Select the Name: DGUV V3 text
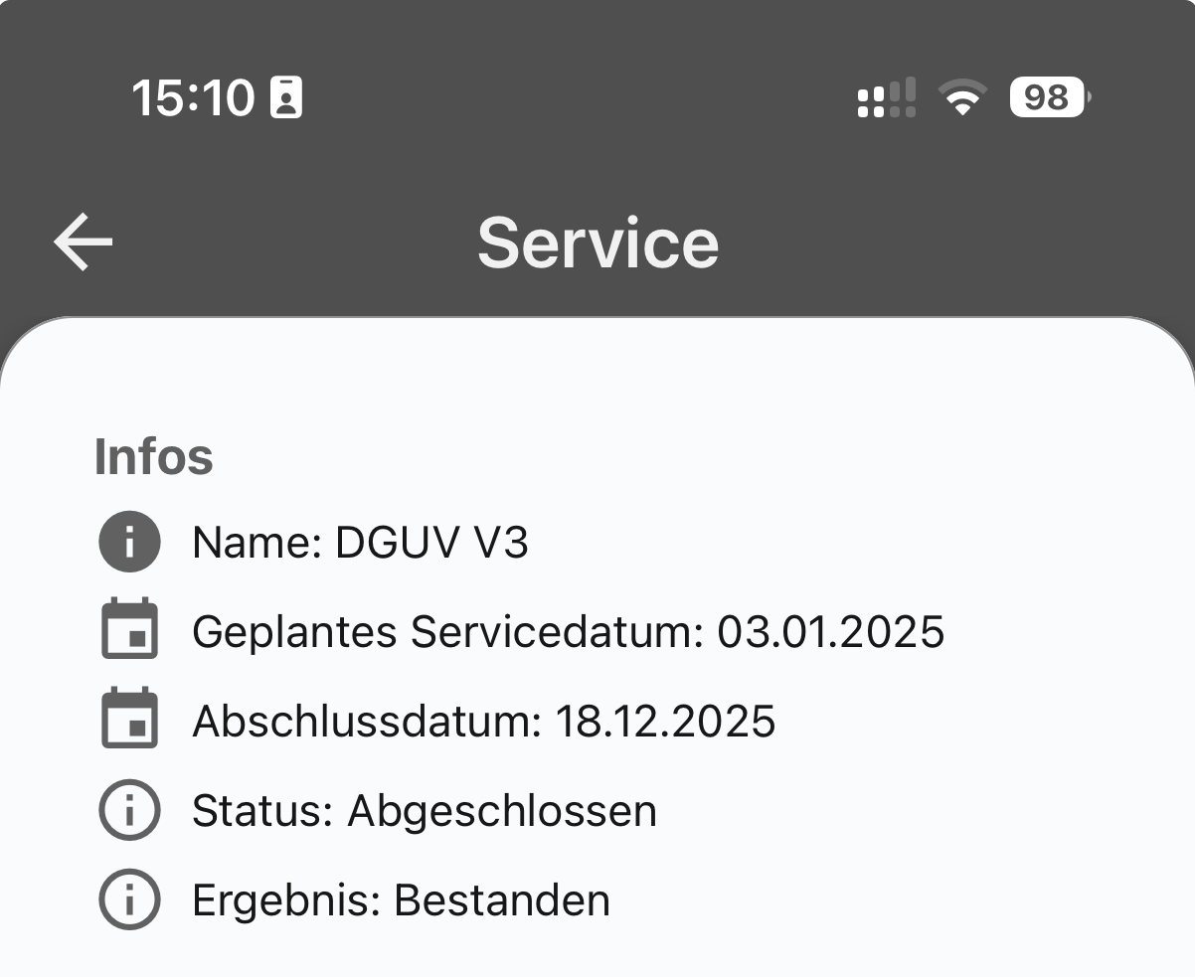The image size is (1195, 977). 360,543
